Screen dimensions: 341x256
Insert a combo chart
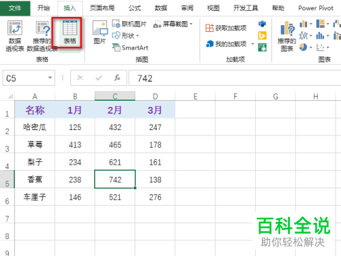[x=337, y=35]
